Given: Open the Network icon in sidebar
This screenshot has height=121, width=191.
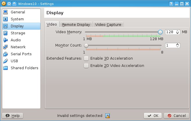Looking at the screenshot, I should pos(6,47).
